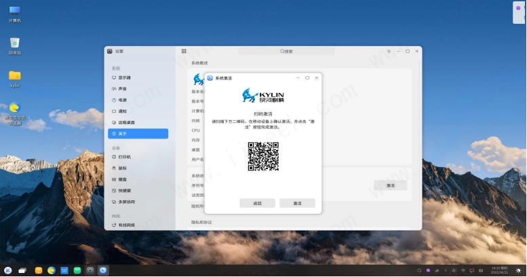
Task: Open 电源 power settings
Action: pos(122,100)
